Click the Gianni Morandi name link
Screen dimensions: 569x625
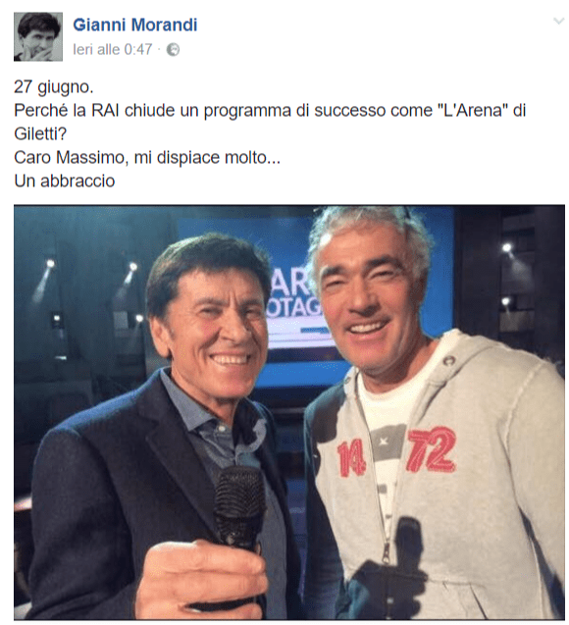click(x=135, y=25)
